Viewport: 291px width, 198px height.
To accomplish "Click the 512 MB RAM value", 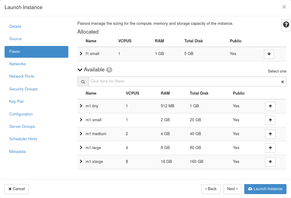I will 167,106.
